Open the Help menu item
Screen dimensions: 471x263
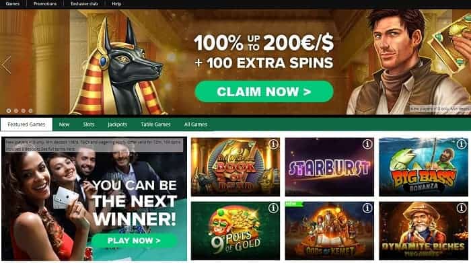point(116,3)
